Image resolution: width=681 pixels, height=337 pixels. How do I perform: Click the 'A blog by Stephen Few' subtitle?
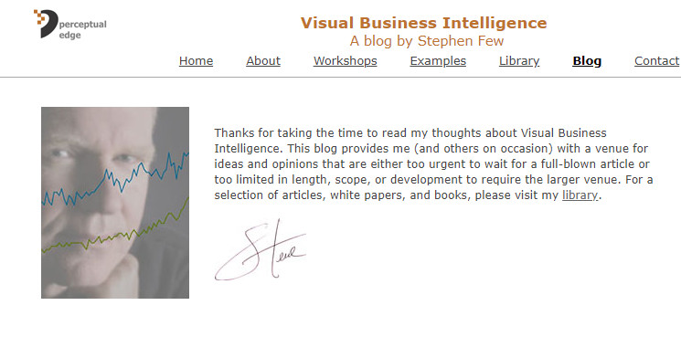pyautogui.click(x=427, y=41)
